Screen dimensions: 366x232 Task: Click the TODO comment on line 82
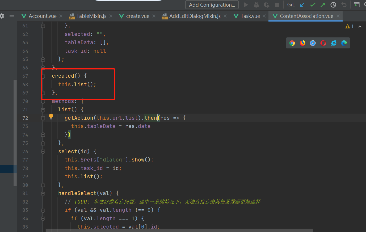(163, 202)
